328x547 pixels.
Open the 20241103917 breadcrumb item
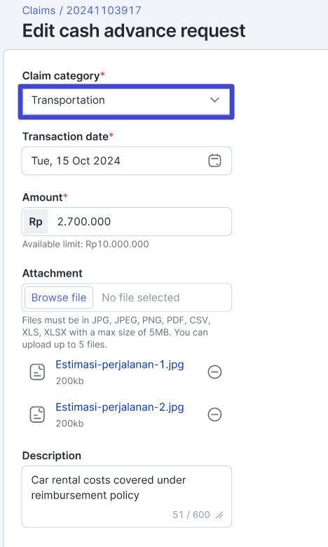coord(104,11)
